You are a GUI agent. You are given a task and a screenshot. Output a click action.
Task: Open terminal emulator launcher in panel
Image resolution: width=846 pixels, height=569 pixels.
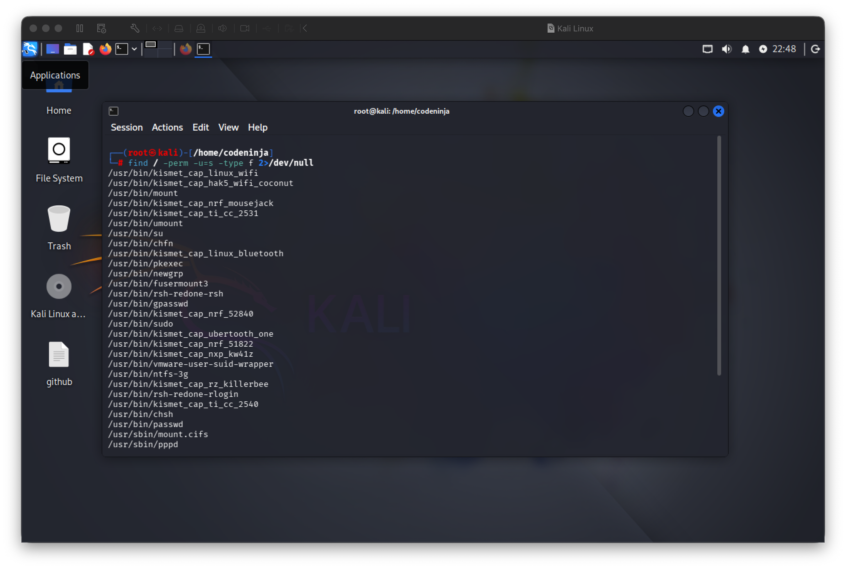(x=122, y=49)
